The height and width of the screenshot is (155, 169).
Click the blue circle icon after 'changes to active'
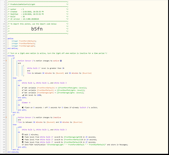point(61,61)
